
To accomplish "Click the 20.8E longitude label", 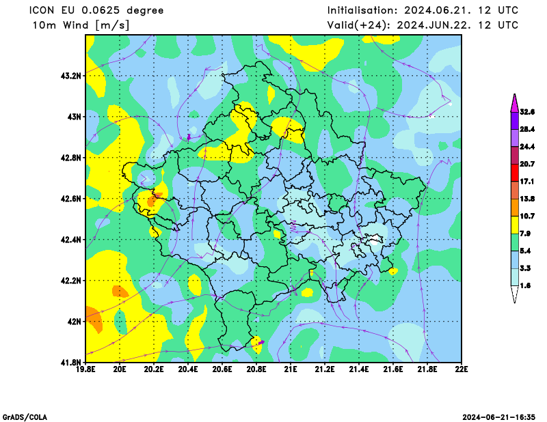I will (x=256, y=369).
